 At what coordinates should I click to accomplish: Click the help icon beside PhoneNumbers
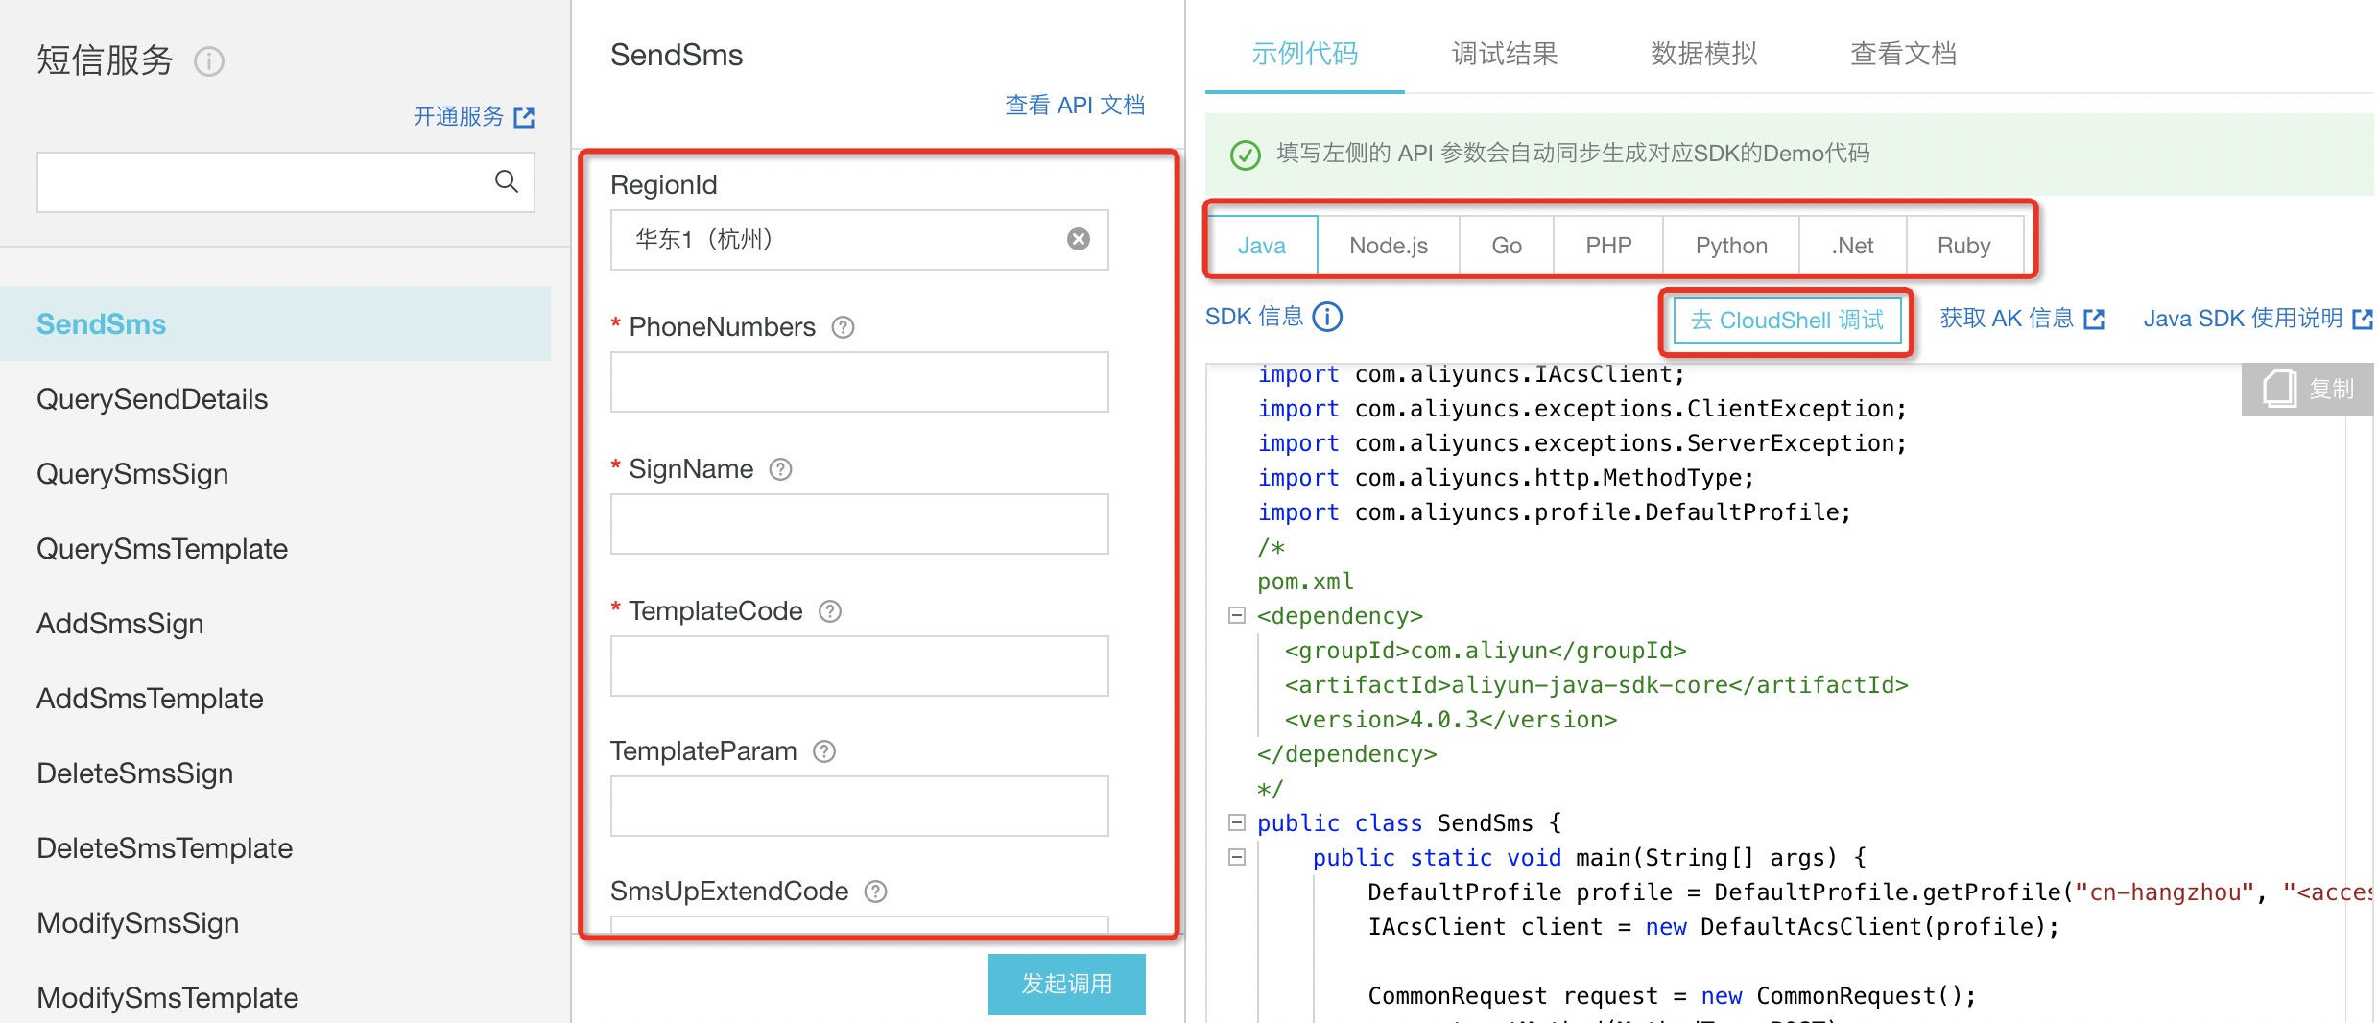click(x=843, y=327)
